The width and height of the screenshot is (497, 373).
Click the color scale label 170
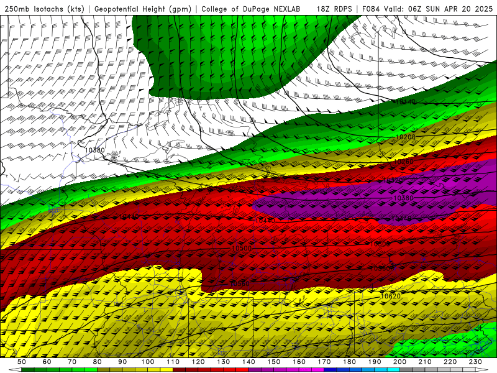(324, 362)
